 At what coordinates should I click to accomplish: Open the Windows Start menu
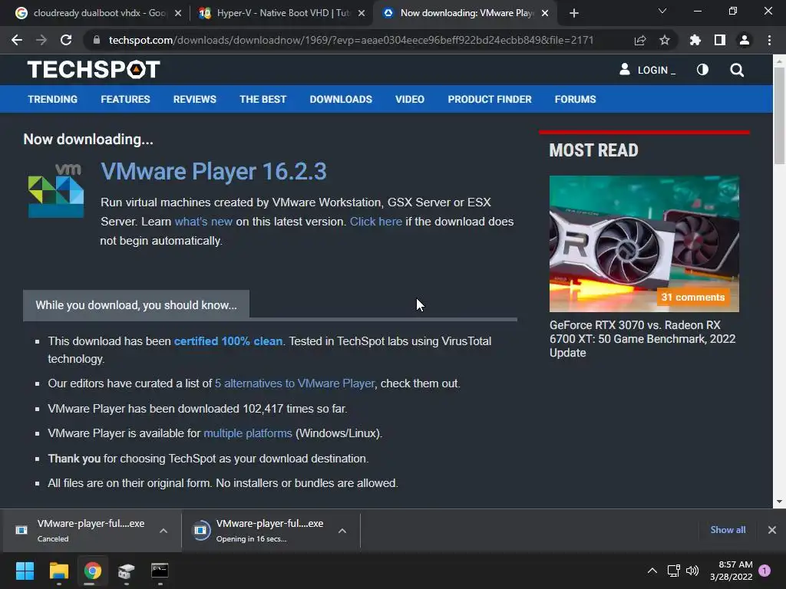[x=25, y=571]
